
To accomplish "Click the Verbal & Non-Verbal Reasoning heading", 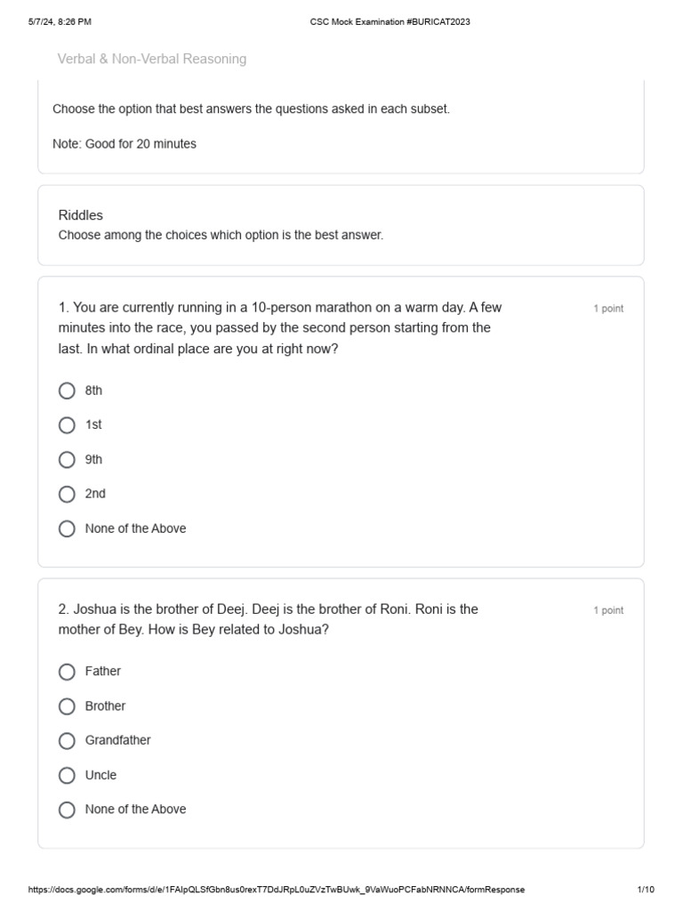I will tap(151, 59).
